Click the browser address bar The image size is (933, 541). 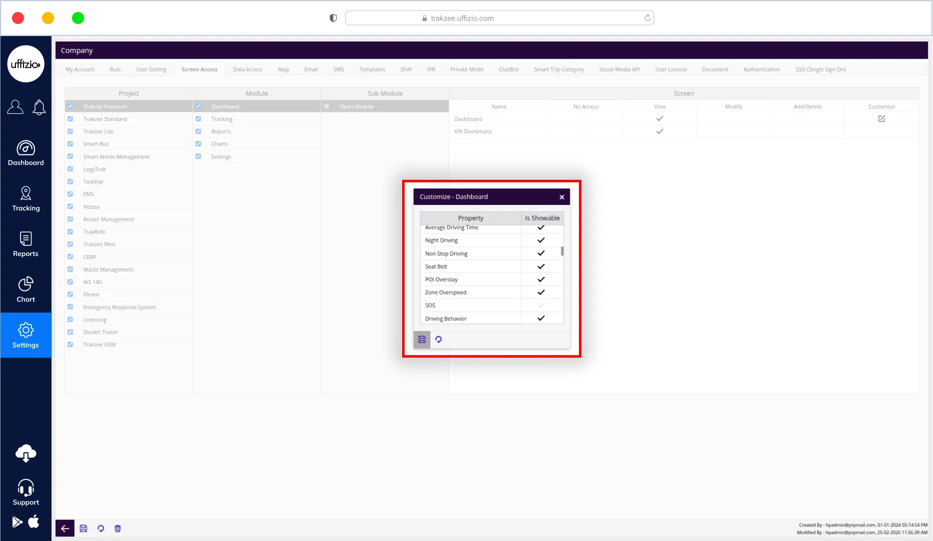click(499, 19)
